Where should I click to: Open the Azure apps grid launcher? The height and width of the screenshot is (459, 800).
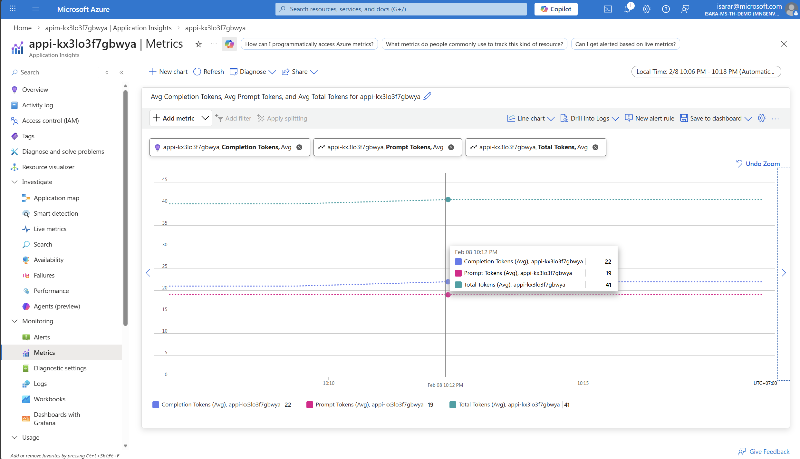pyautogui.click(x=13, y=9)
